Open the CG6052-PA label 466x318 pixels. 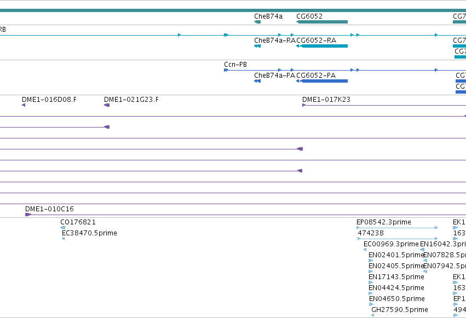[316, 76]
